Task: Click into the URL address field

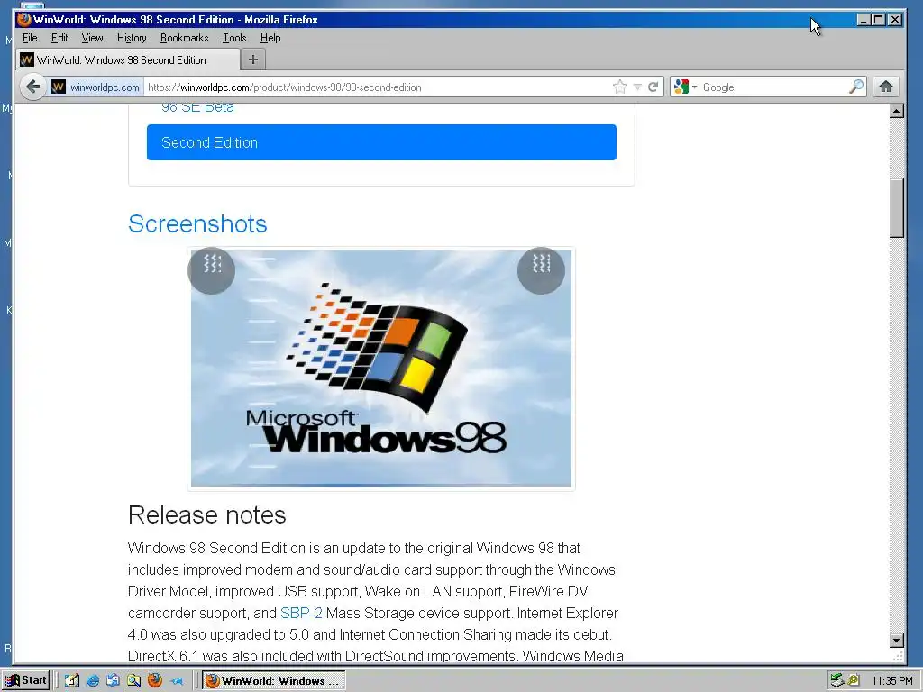Action: [377, 87]
